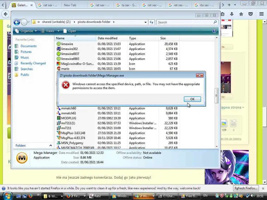Click the Views toolbar button
The height and width of the screenshot is (200, 267).
(47, 31)
